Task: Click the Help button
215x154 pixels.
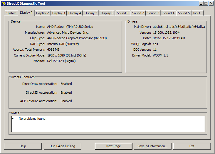Action: [23, 146]
